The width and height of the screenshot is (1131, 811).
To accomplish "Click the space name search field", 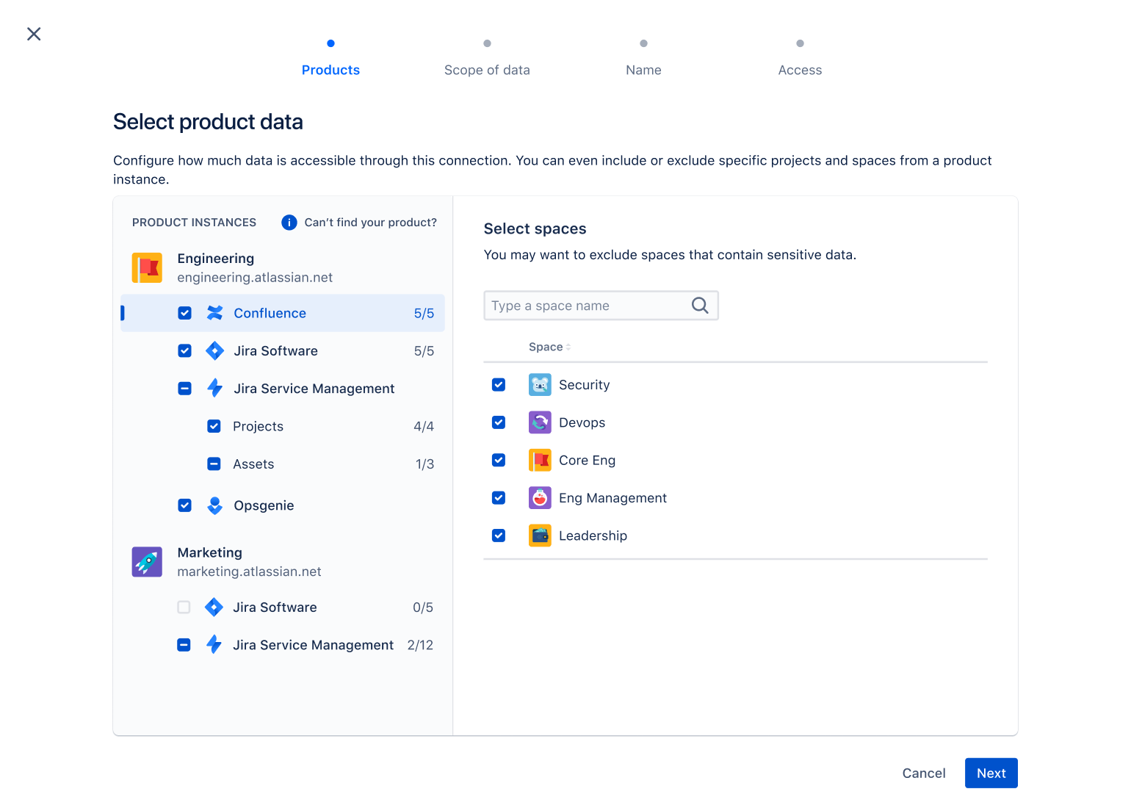I will (588, 305).
